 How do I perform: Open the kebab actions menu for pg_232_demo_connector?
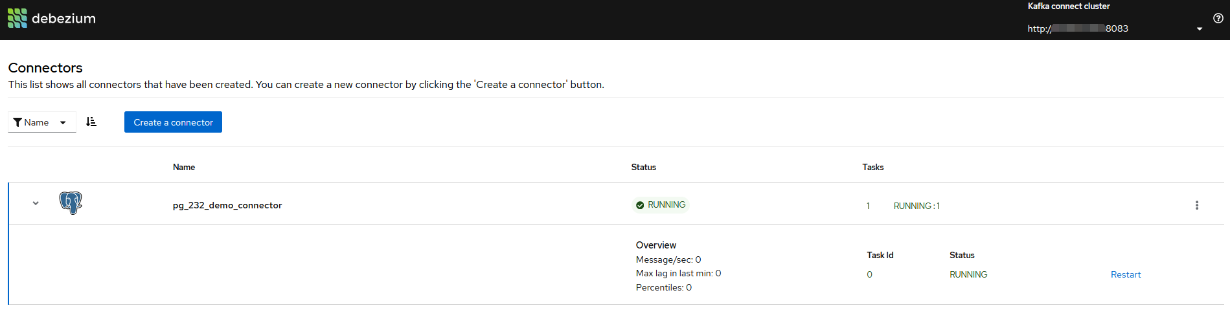(1196, 205)
